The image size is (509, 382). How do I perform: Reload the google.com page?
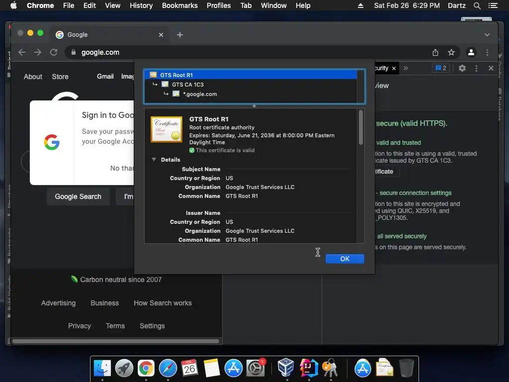(54, 52)
